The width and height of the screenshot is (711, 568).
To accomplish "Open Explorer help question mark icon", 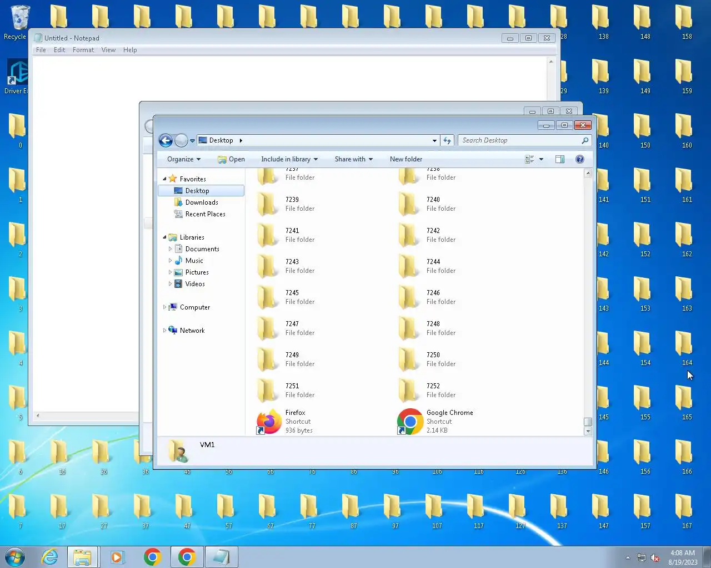I will [580, 159].
